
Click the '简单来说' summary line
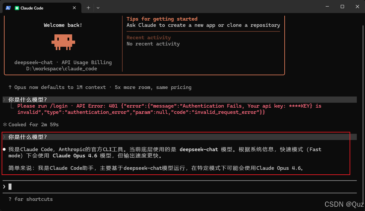[156, 168]
